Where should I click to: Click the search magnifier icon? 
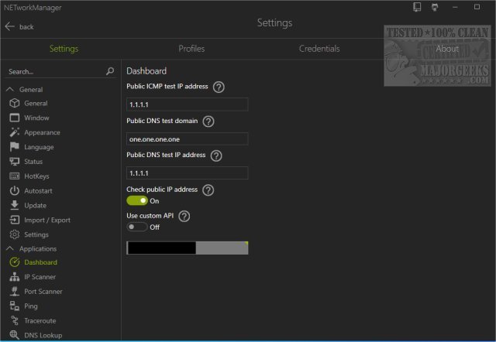coord(110,71)
